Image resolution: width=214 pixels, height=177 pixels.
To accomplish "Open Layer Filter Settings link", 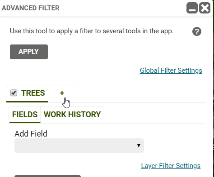I will click(x=171, y=166).
